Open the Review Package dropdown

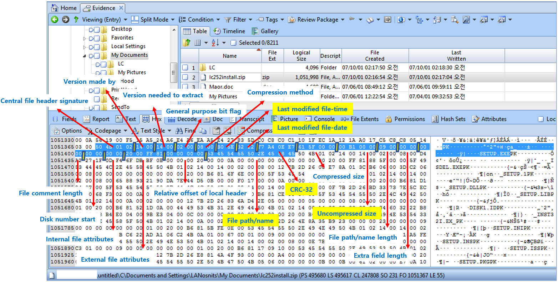coord(316,20)
